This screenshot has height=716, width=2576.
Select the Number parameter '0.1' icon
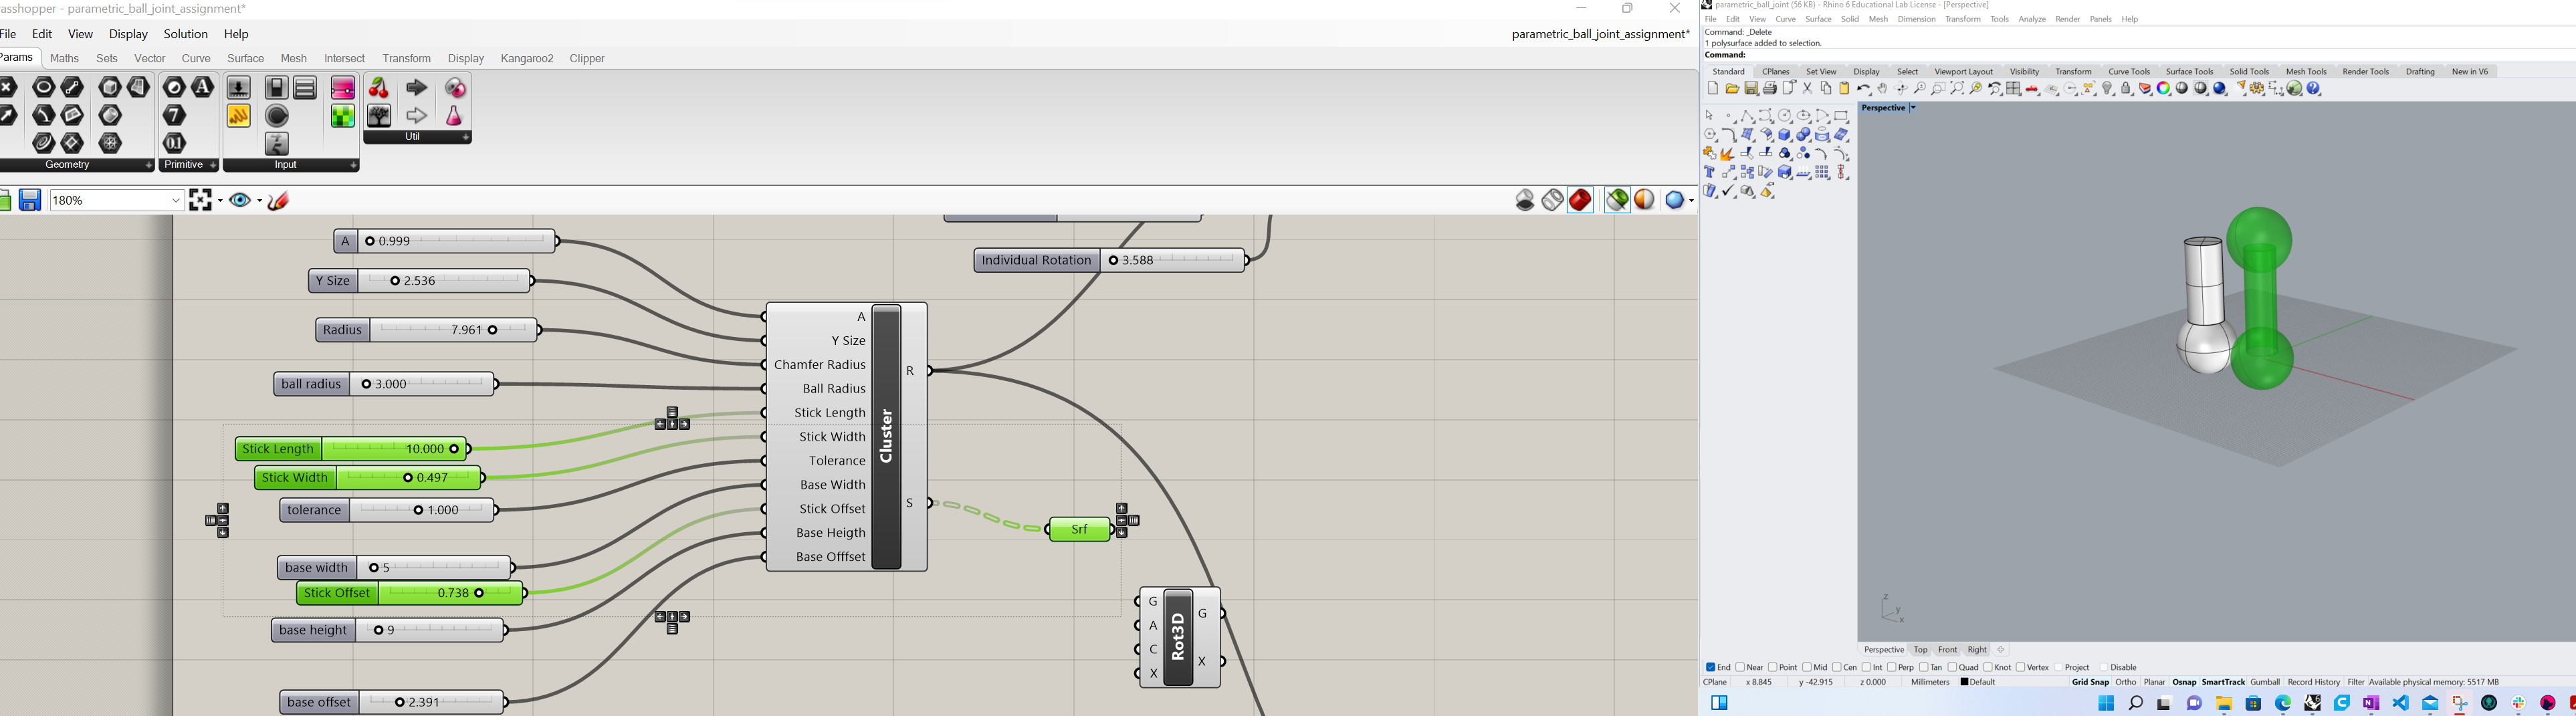point(175,143)
